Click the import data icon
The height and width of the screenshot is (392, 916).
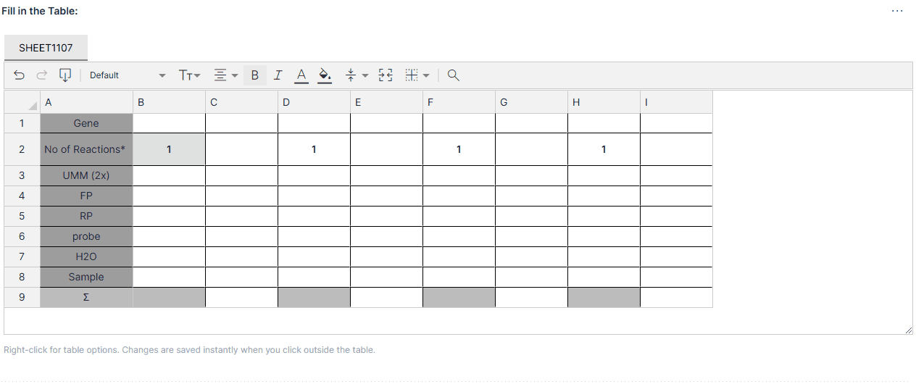pyautogui.click(x=65, y=75)
